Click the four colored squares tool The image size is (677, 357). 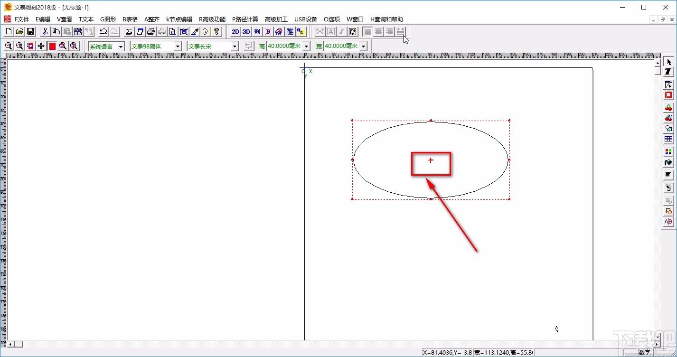tap(668, 152)
